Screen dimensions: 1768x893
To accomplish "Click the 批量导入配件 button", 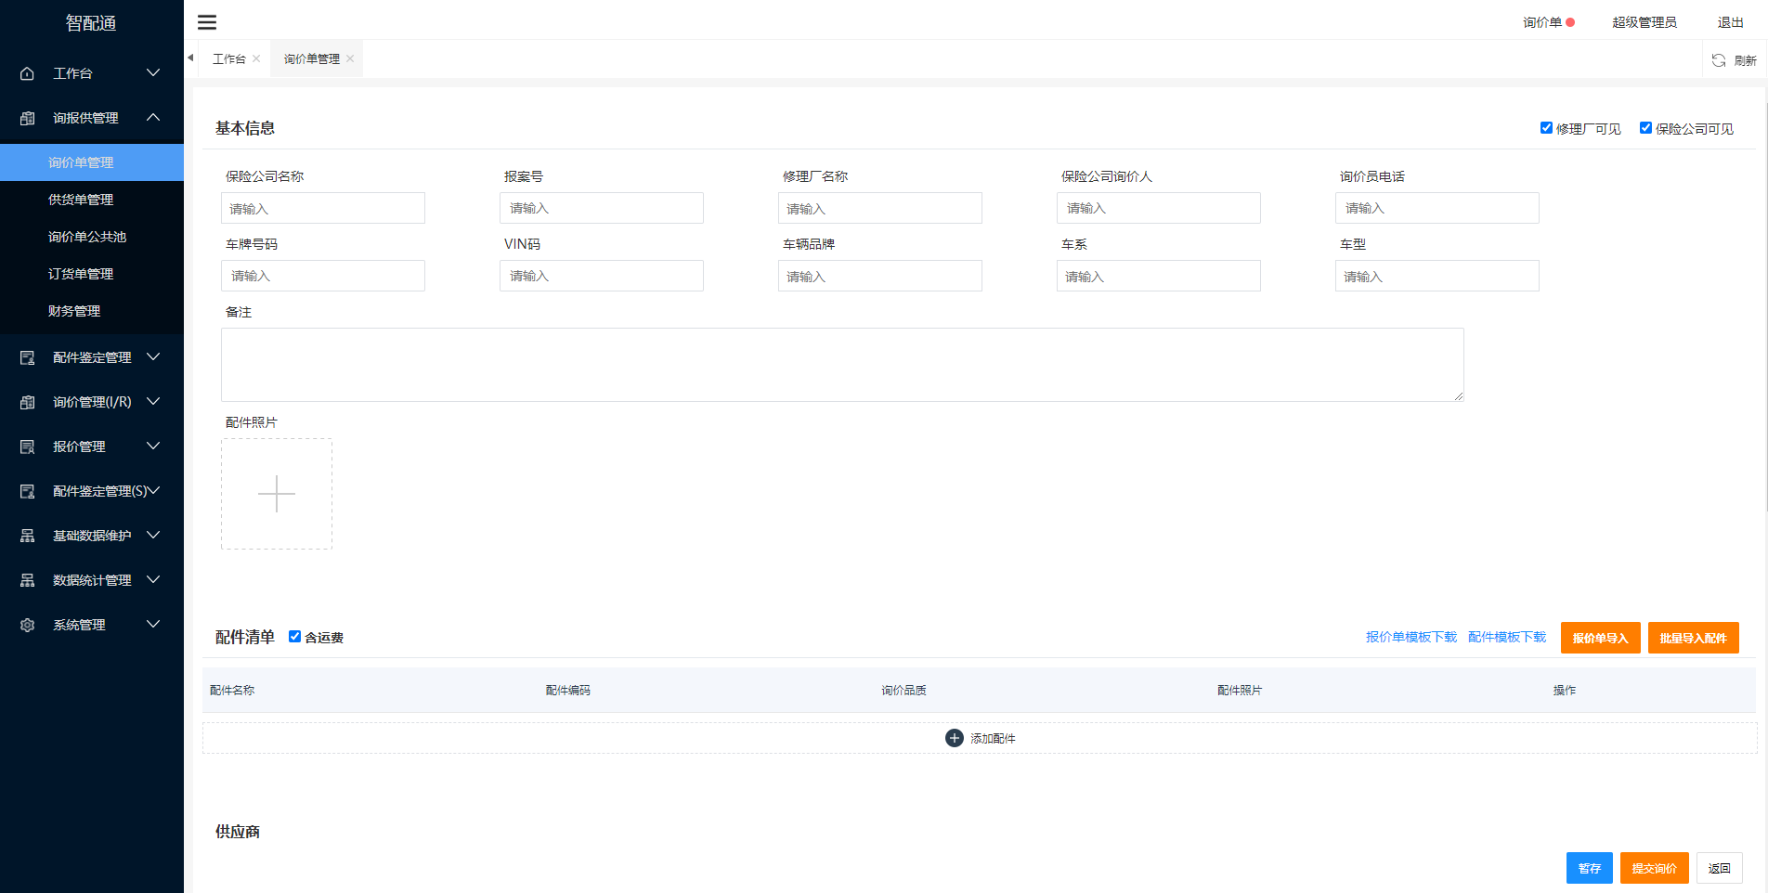I will [1693, 638].
